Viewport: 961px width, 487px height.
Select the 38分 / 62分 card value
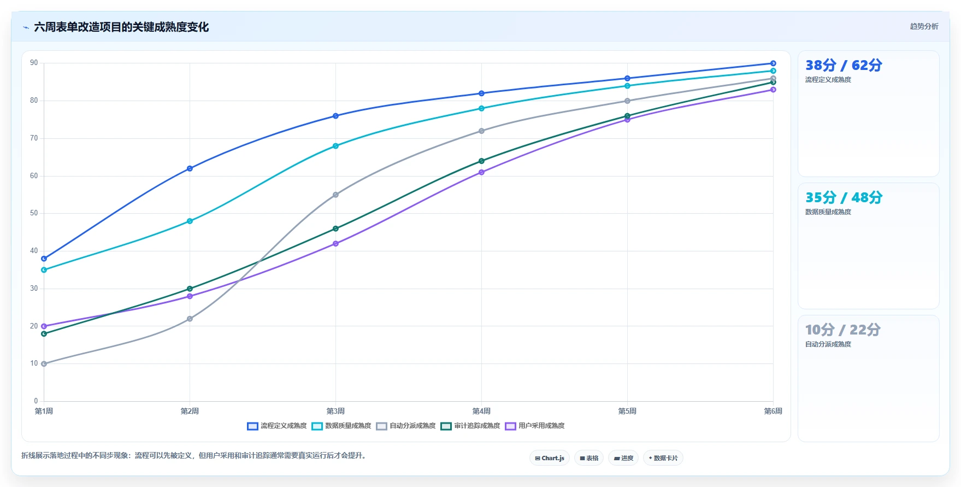pos(844,65)
